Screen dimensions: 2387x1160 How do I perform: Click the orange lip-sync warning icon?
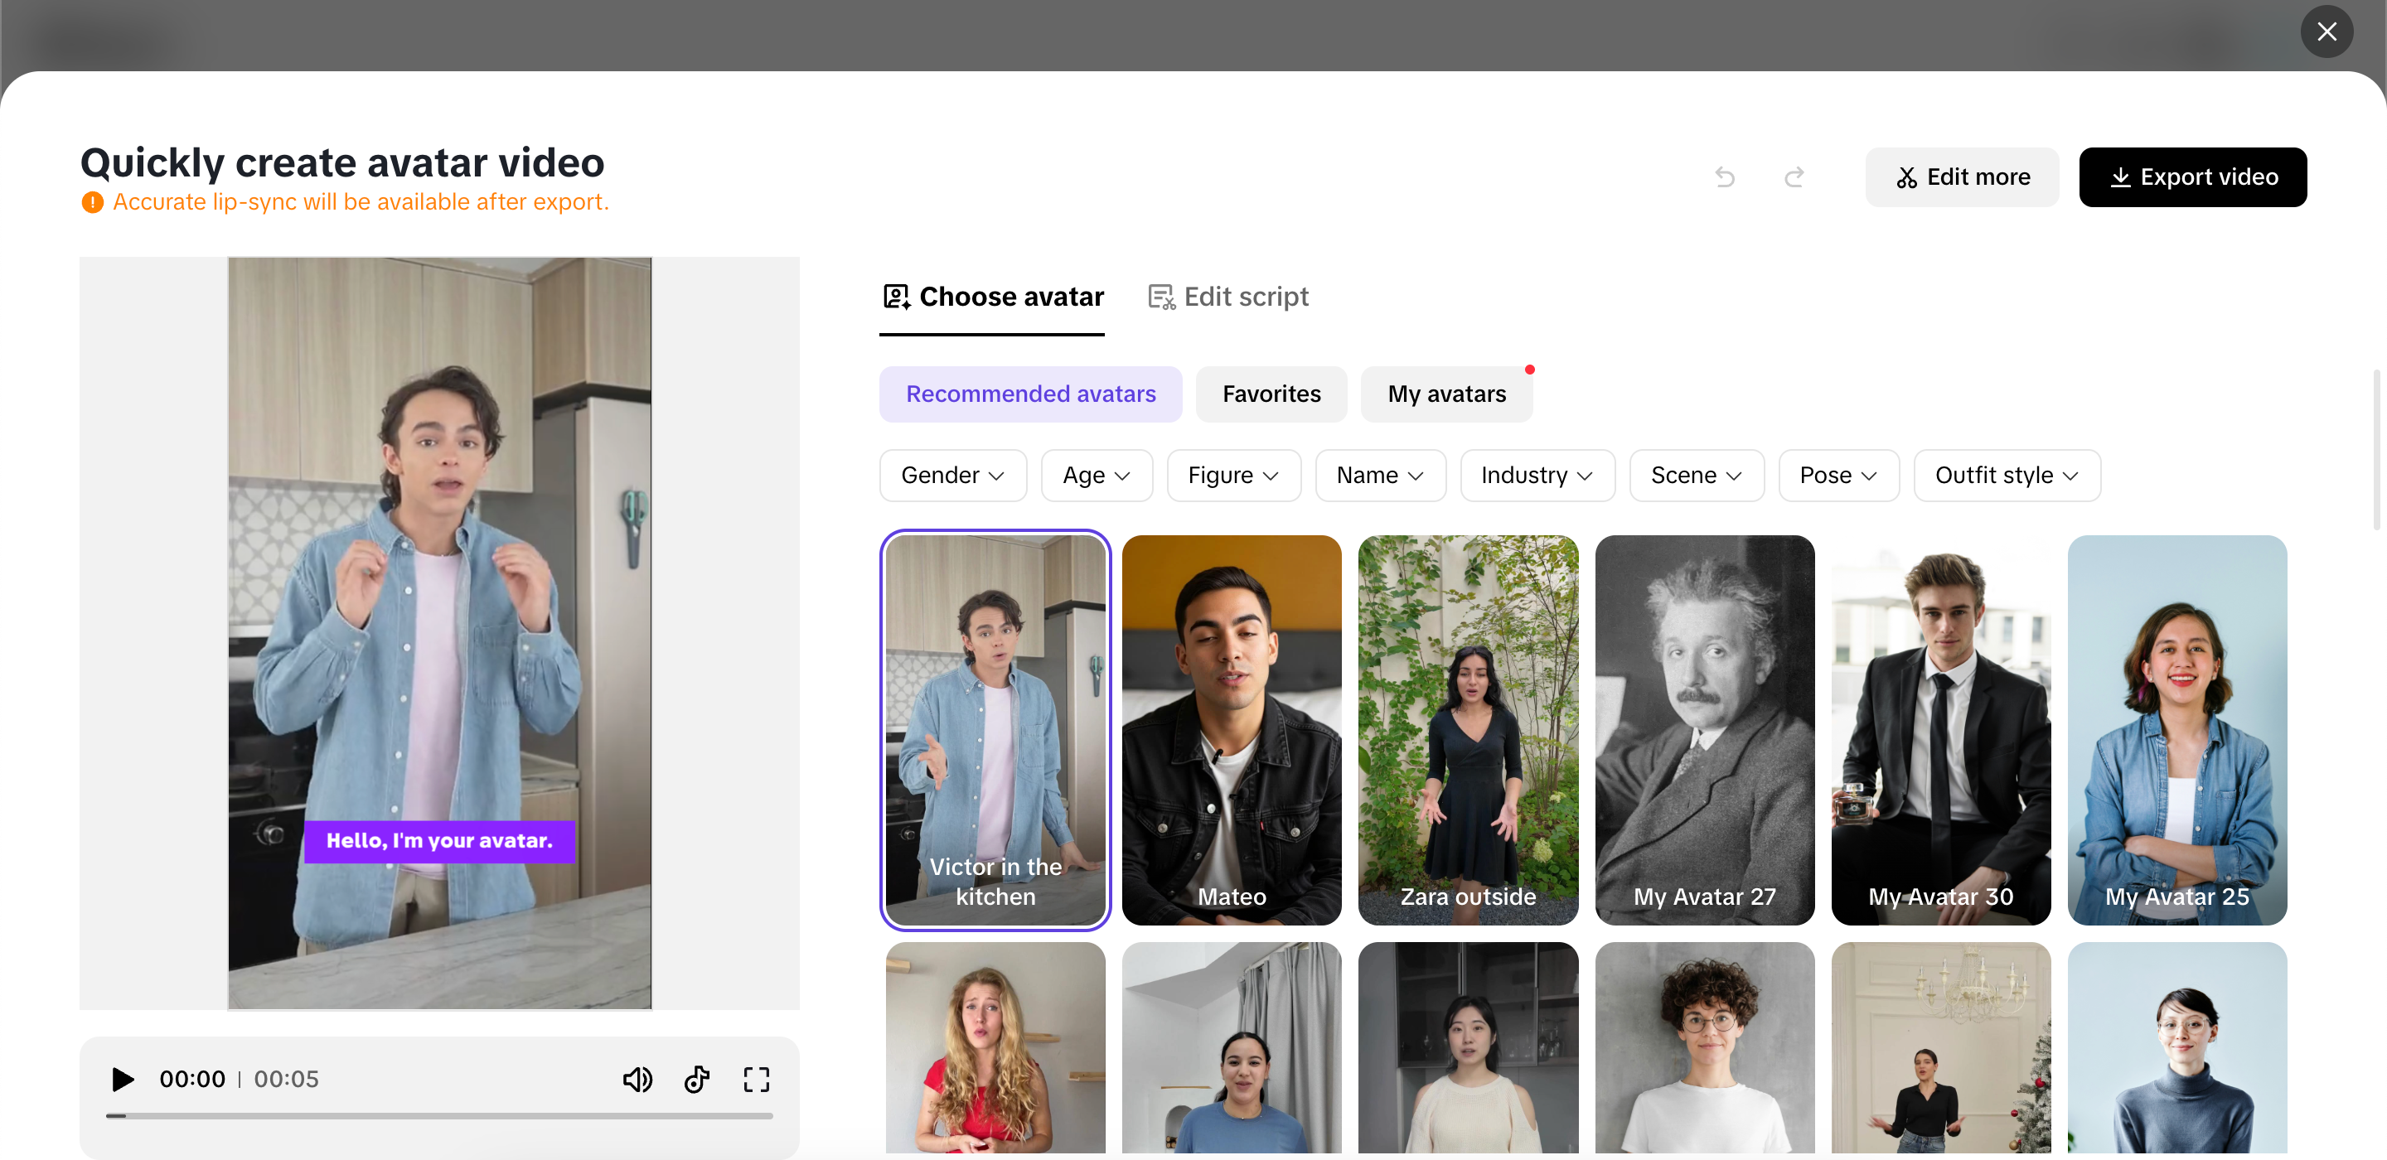pyautogui.click(x=92, y=202)
